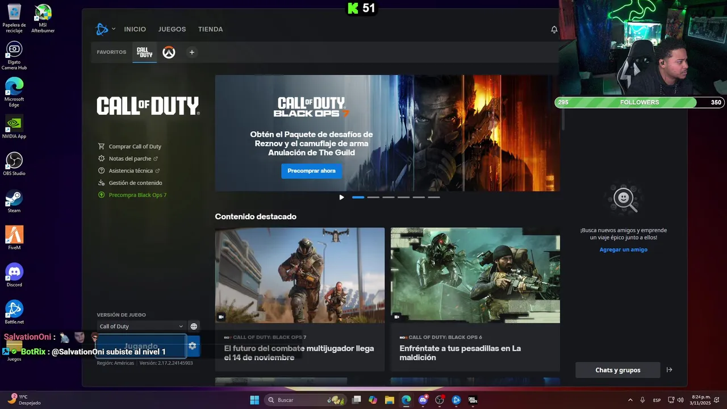Viewport: 727px width, 409px height.
Task: Switch to Discord on the taskbar
Action: point(423,400)
